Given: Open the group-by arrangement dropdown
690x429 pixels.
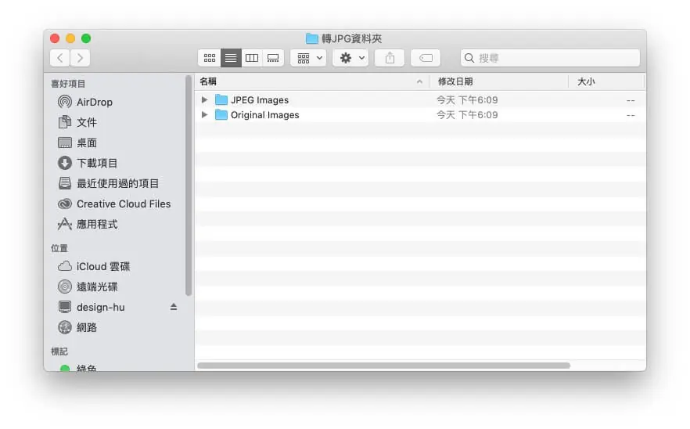Looking at the screenshot, I should click(308, 58).
